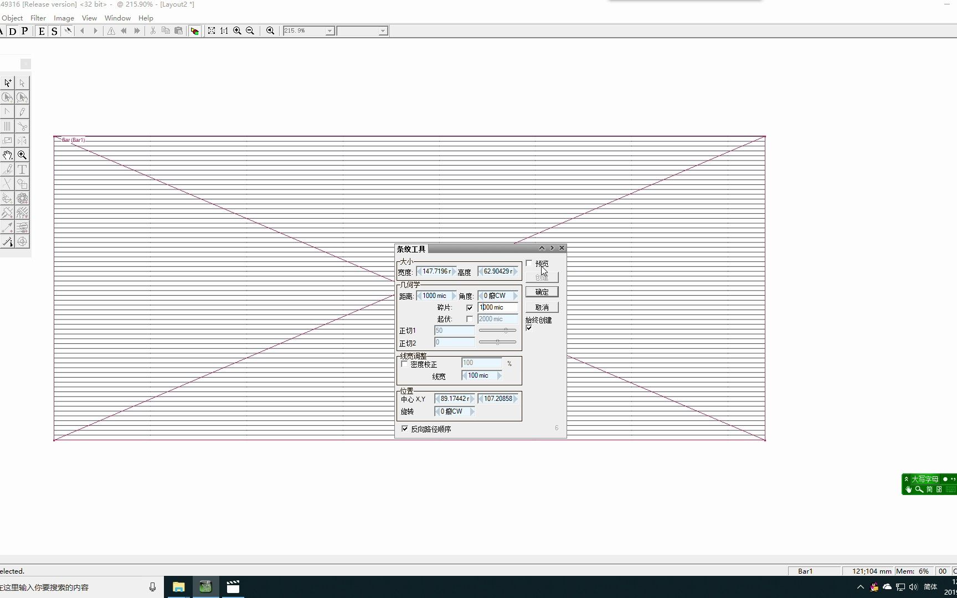Open the Help menu

tap(146, 18)
